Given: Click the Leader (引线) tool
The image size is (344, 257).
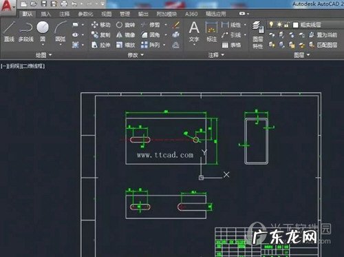Looking at the screenshot, I should coord(231,35).
